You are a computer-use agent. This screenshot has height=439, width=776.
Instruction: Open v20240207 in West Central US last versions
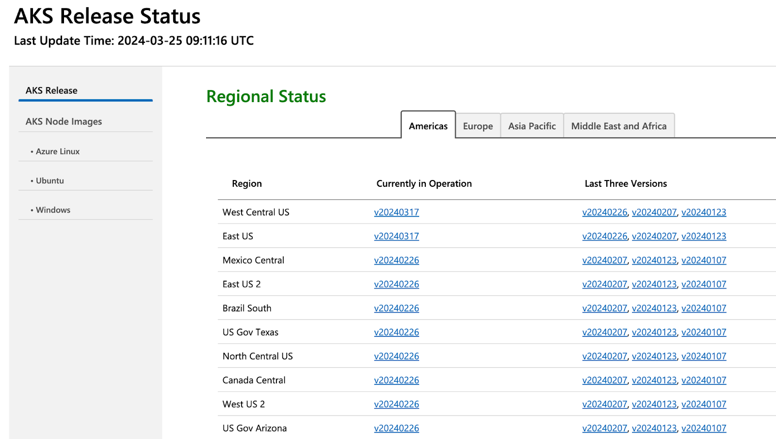(654, 212)
